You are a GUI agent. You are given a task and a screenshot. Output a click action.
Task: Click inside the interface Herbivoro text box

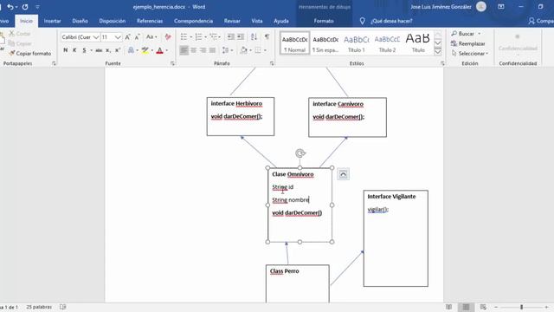241,117
